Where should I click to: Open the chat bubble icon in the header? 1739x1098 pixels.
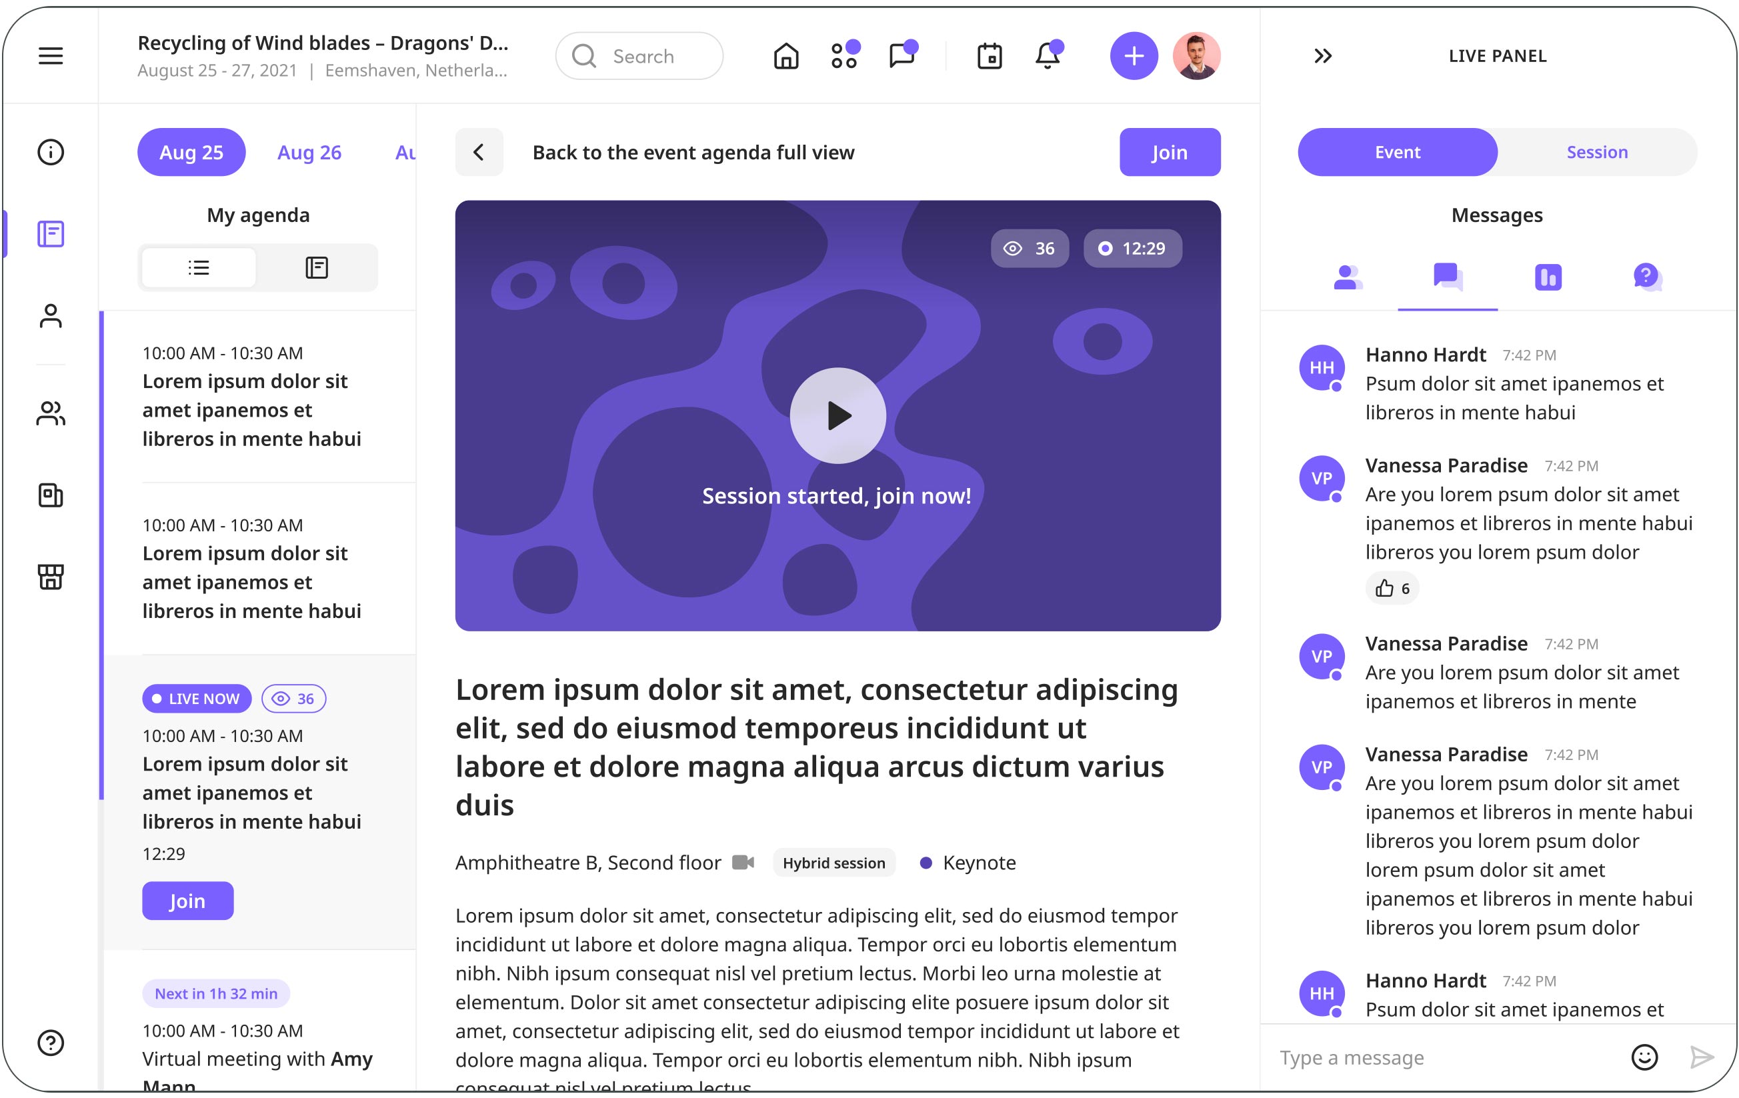coord(902,55)
